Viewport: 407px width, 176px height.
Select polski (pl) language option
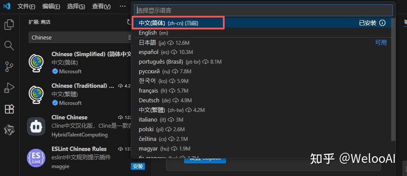(x=263, y=129)
